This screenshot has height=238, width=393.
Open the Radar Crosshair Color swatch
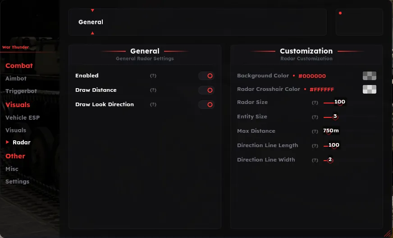(370, 90)
